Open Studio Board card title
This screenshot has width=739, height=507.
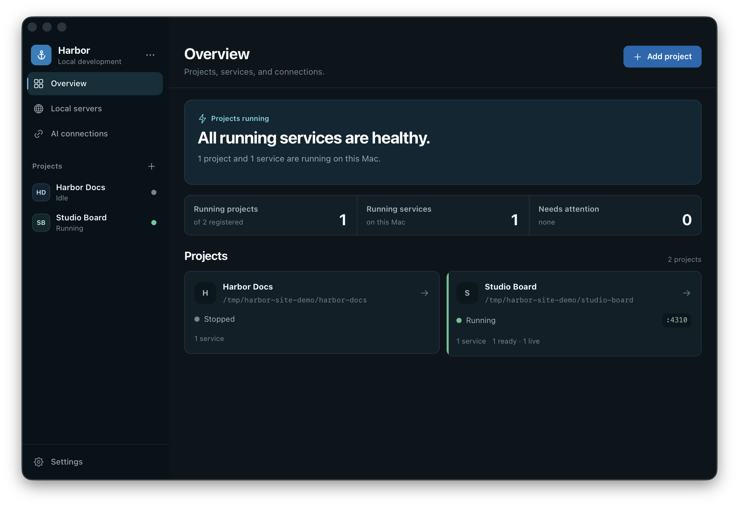click(x=511, y=287)
